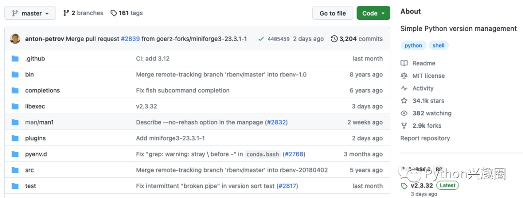523x198 pixels.
Task: Open rbenv-20180402 merge commit message in src row
Action: (x=232, y=170)
